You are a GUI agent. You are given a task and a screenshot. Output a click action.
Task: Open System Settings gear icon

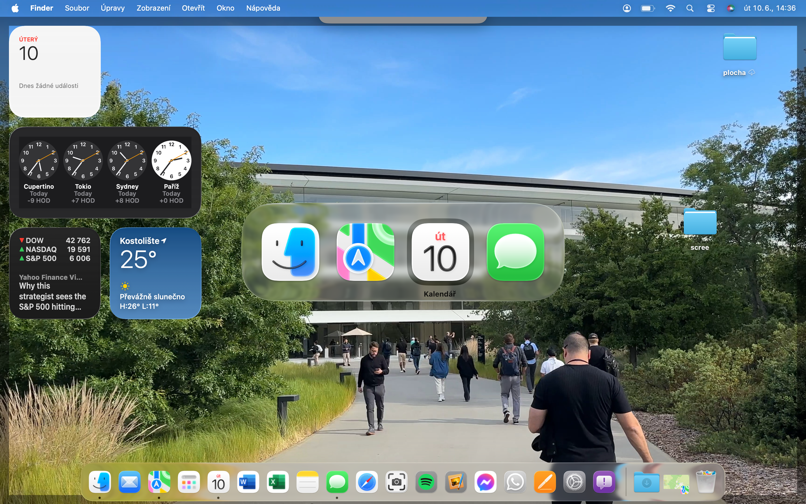click(574, 482)
